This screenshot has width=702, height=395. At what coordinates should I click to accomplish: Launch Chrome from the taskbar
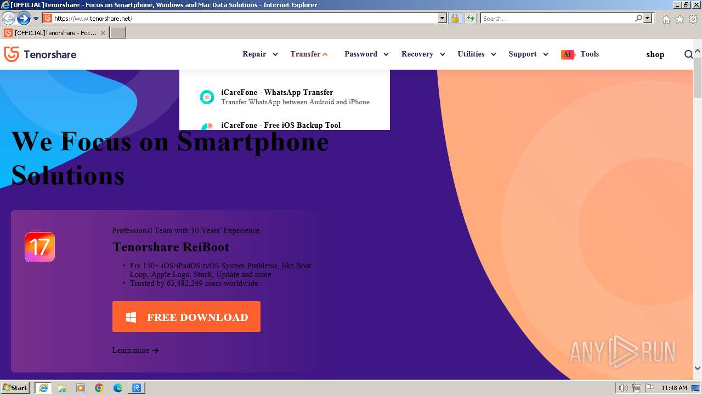[x=99, y=388]
